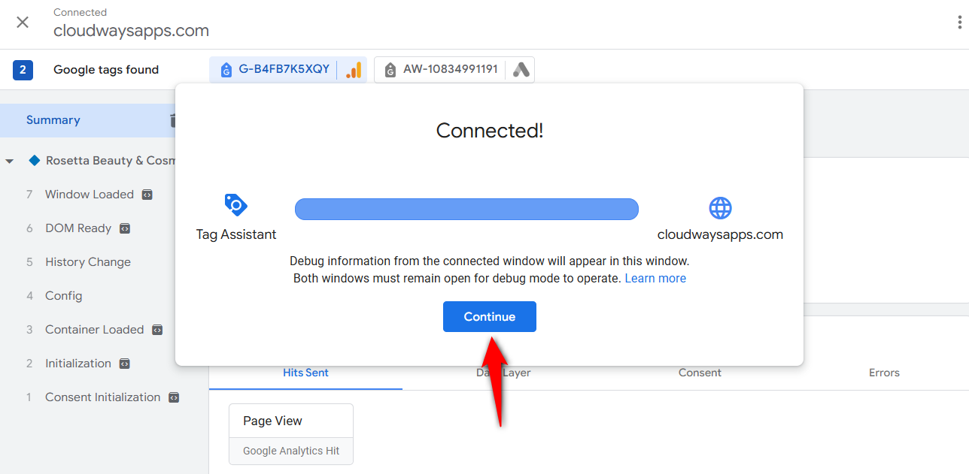The height and width of the screenshot is (474, 969).
Task: Click the code icon next to Window Loaded
Action: [x=147, y=195]
